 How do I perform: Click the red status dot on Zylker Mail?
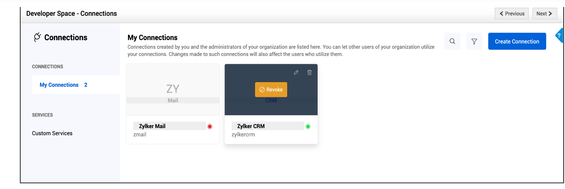(x=210, y=126)
